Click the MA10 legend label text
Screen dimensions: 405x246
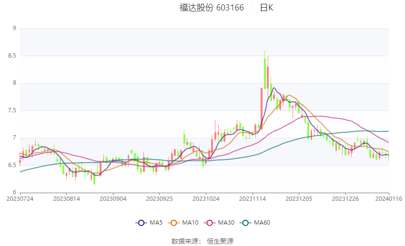(190, 223)
